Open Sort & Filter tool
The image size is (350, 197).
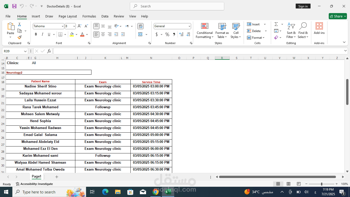(x=291, y=31)
